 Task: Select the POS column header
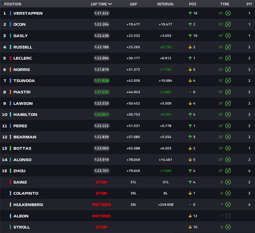[x=193, y=4]
